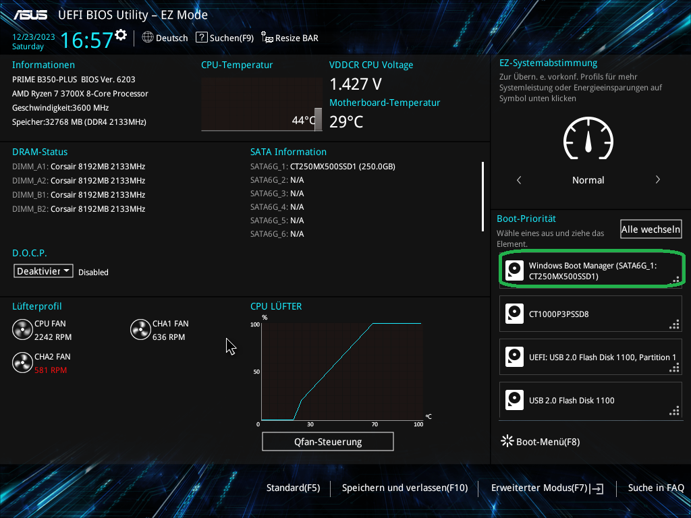Open the Deutsch language selector
691x518 pixels.
(165, 38)
